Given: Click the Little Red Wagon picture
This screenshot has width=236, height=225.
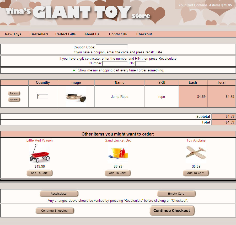Looking at the screenshot, I should pos(40,154).
